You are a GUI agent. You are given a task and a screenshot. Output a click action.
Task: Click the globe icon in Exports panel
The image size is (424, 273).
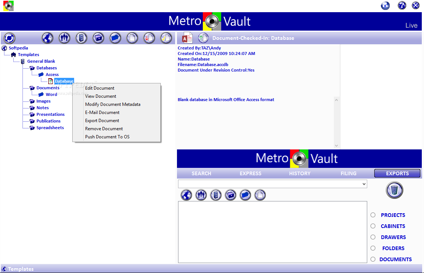tap(186, 195)
